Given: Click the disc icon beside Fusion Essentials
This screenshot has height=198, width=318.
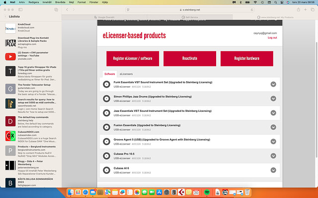Looking at the screenshot, I should tap(106, 127).
